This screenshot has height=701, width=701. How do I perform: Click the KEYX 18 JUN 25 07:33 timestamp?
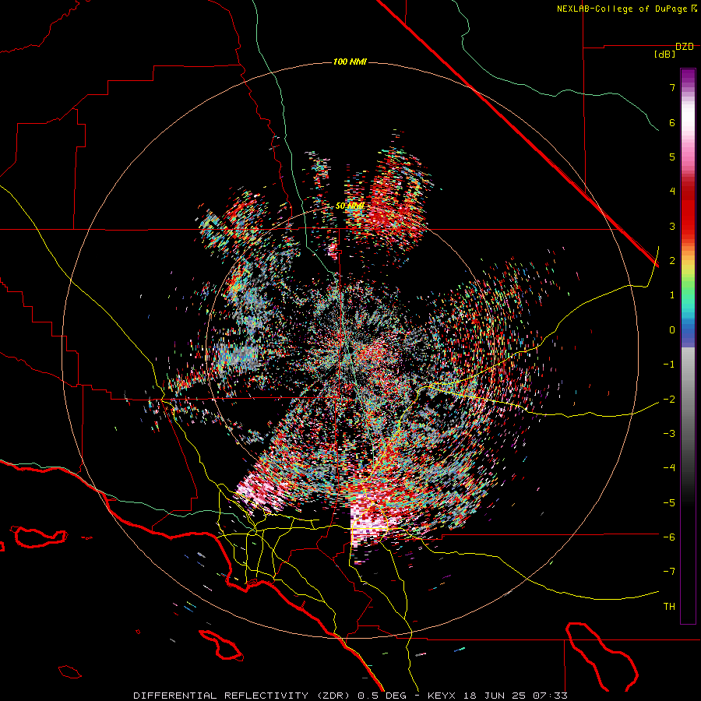click(x=497, y=696)
